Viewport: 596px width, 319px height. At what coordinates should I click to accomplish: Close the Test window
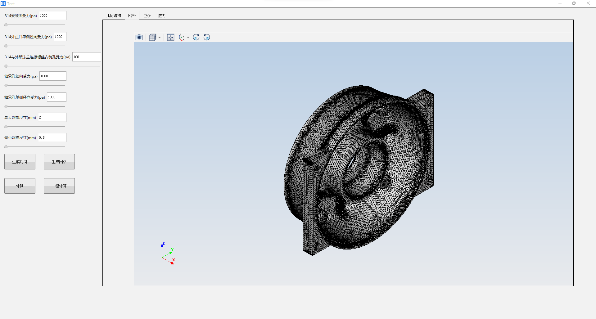tap(588, 3)
